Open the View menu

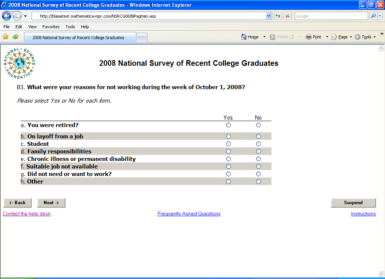pos(32,27)
